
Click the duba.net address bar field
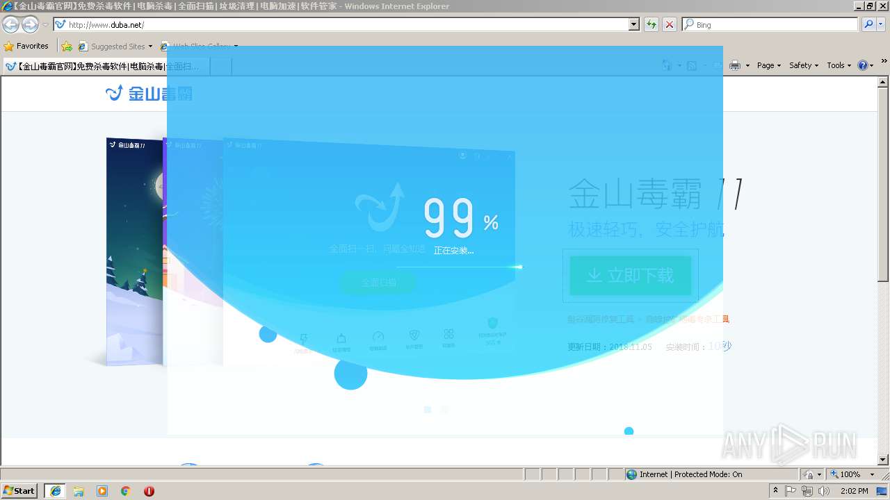(341, 24)
